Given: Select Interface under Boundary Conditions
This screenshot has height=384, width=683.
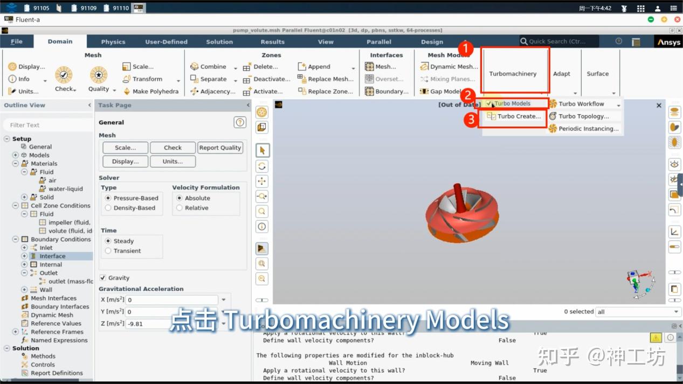Looking at the screenshot, I should [x=52, y=256].
